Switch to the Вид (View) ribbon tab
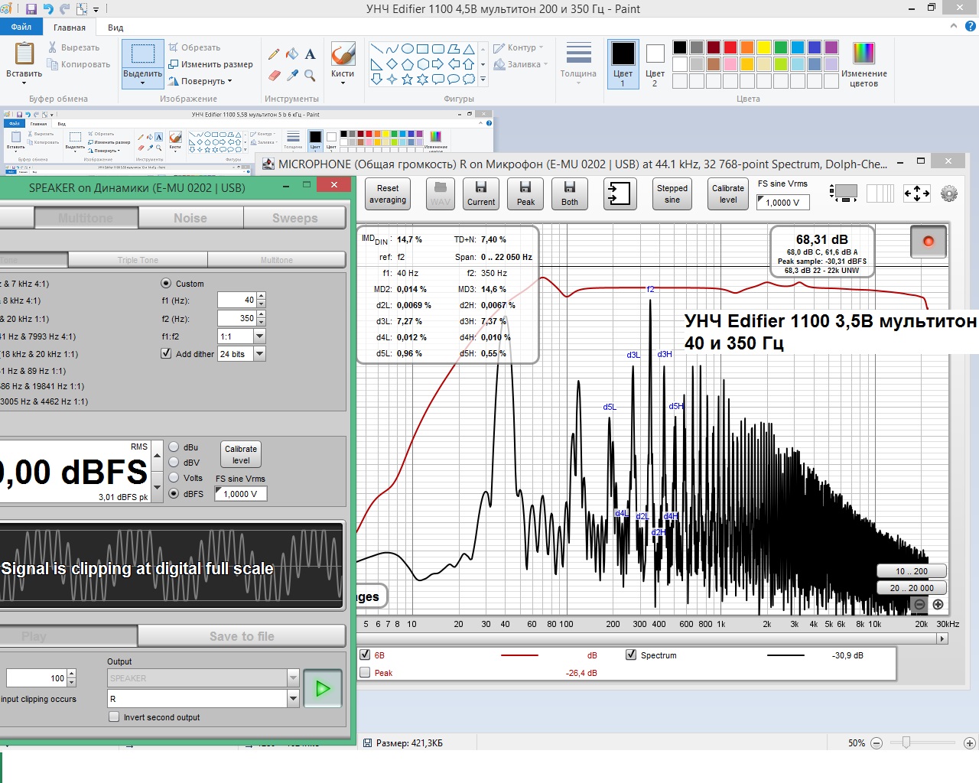Screen dimensions: 979x783 [115, 28]
